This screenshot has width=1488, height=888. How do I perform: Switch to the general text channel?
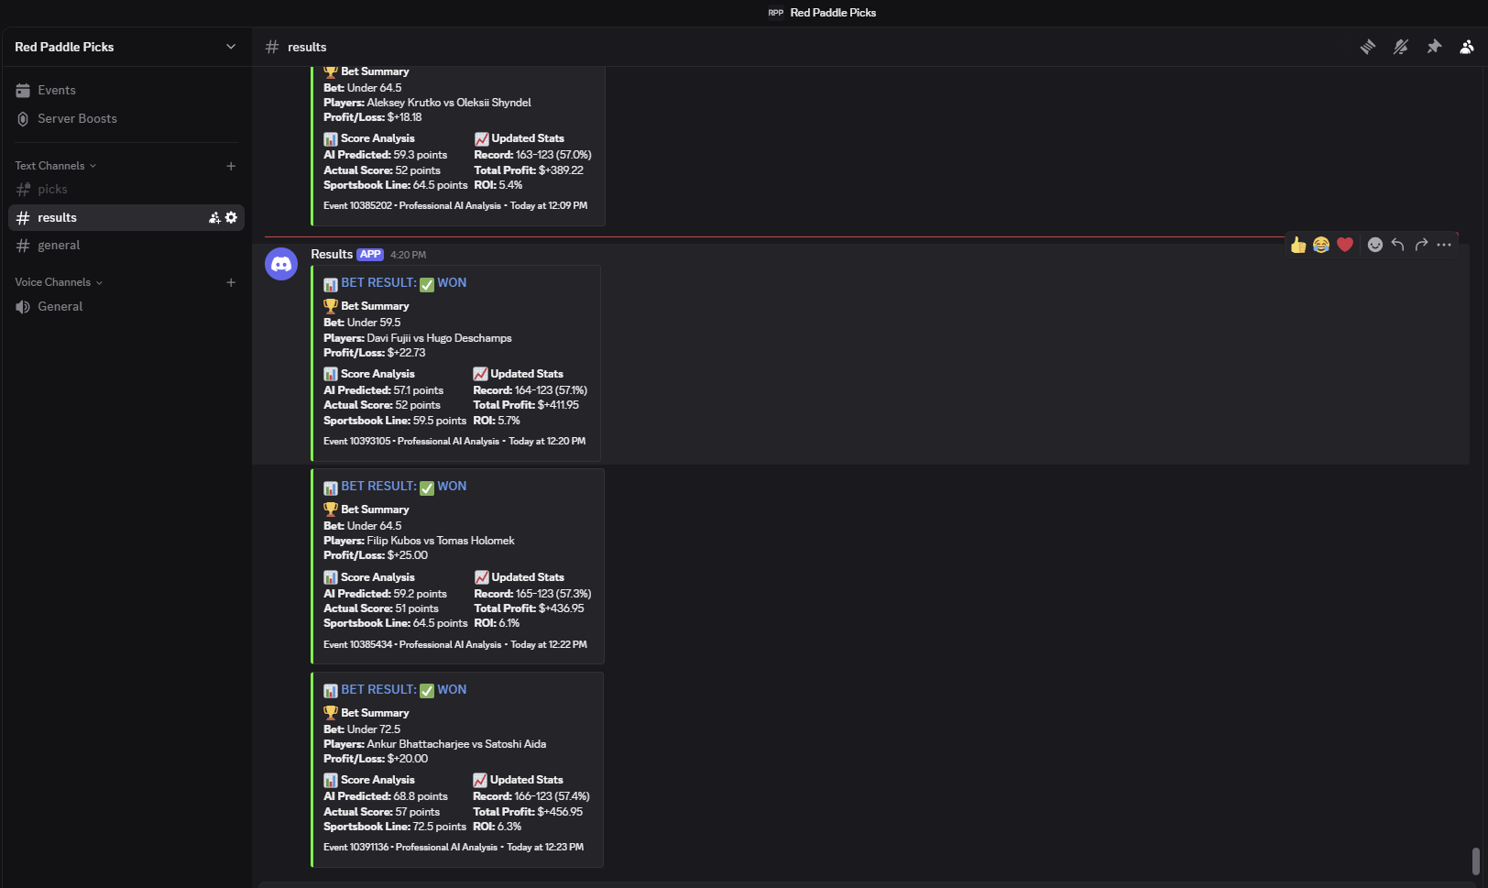tap(59, 246)
